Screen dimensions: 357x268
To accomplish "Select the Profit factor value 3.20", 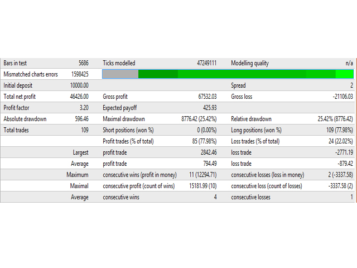I will coord(83,108).
